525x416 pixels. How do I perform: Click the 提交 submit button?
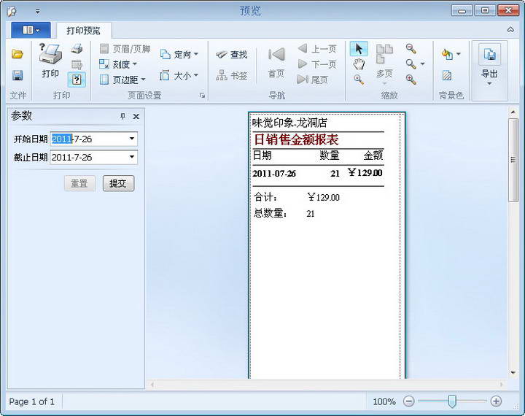point(119,183)
